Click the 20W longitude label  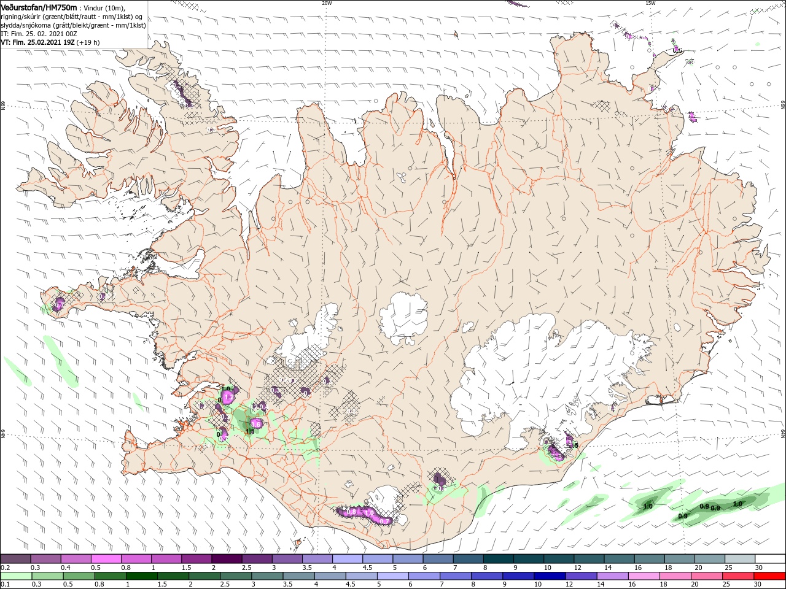[327, 3]
